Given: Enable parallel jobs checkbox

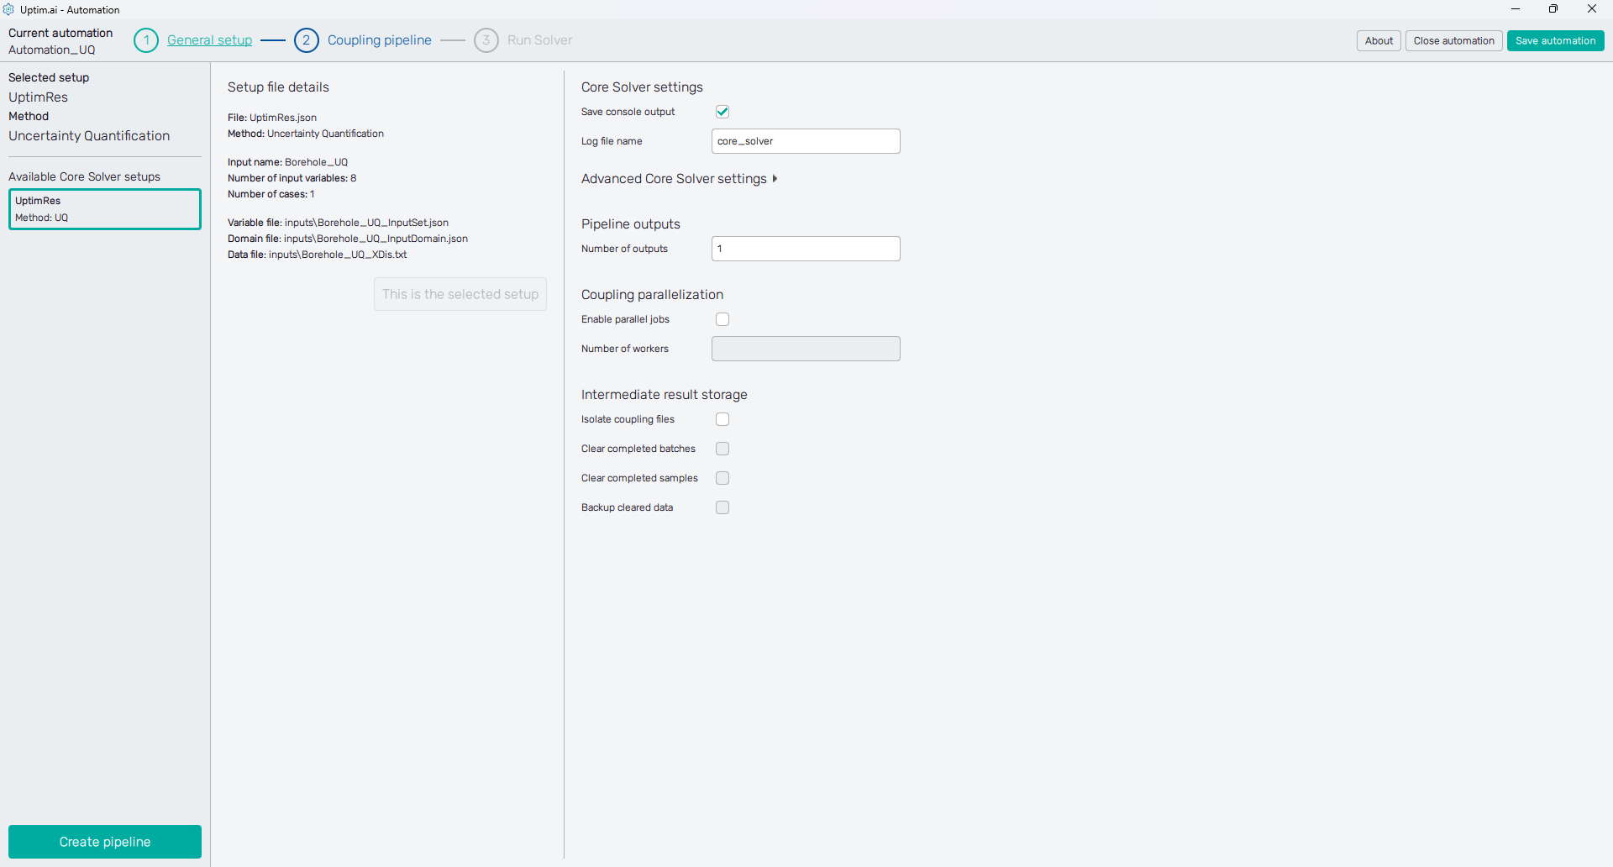Looking at the screenshot, I should click(722, 319).
